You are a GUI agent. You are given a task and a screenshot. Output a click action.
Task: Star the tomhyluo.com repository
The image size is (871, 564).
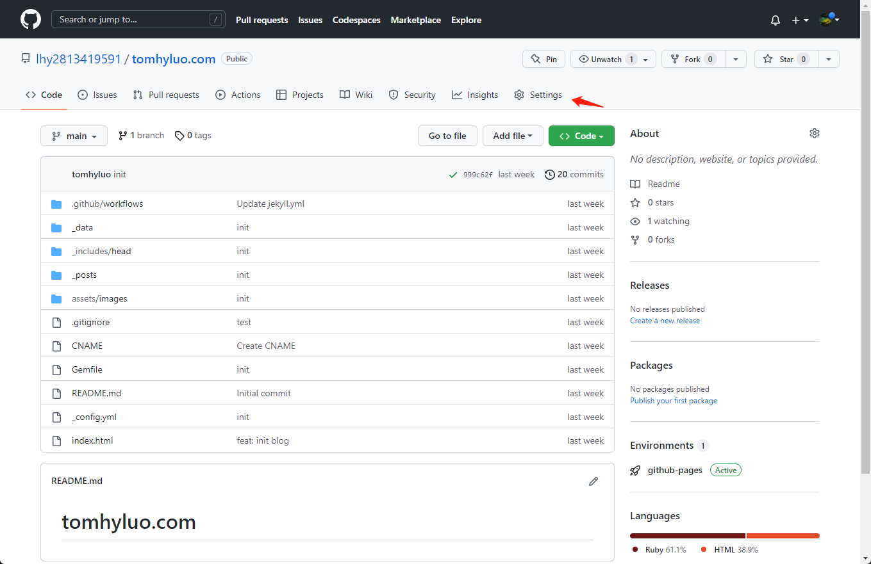[x=786, y=59]
